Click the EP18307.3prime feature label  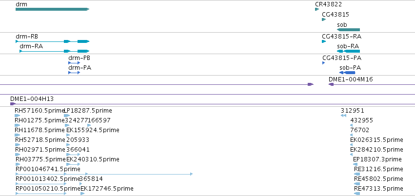[x=377, y=159]
